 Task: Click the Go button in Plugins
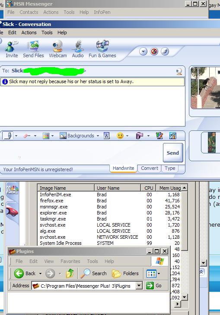(154, 286)
